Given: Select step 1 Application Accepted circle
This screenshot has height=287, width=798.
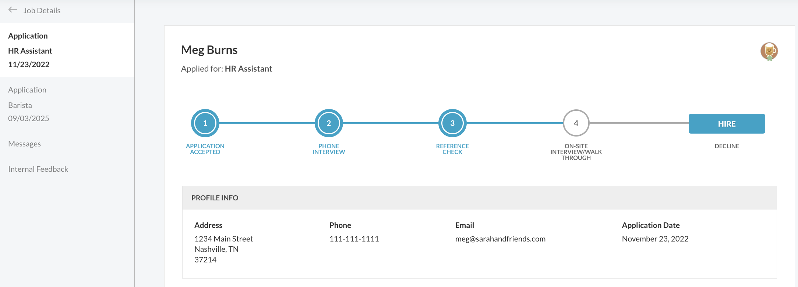Looking at the screenshot, I should coord(205,123).
